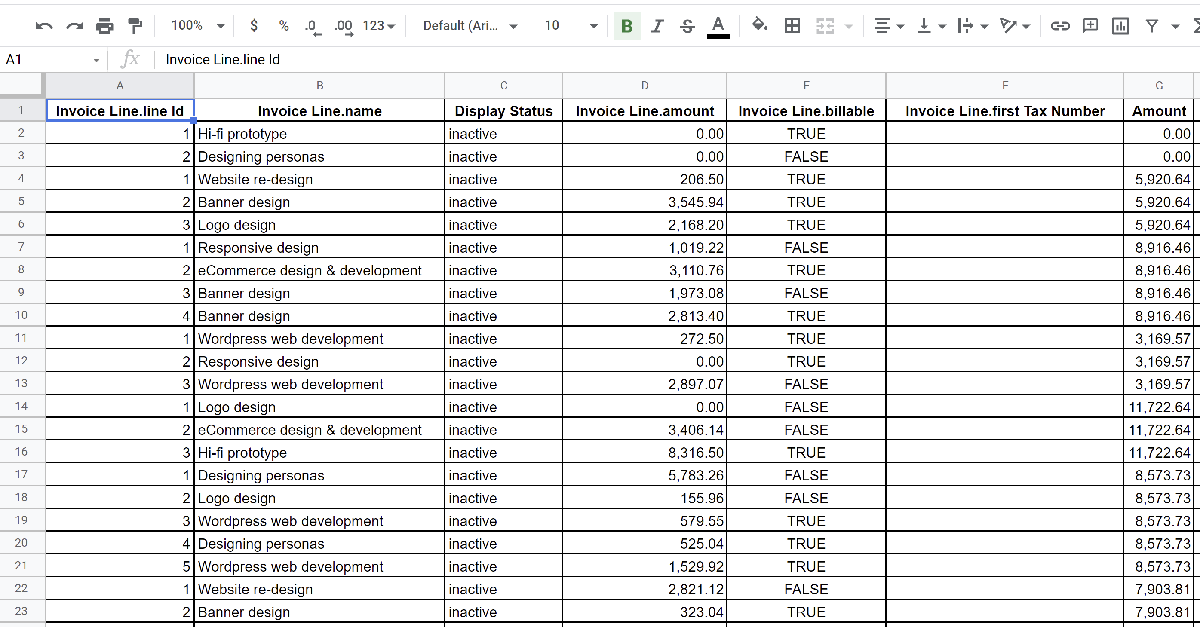Viewport: 1200px width, 627px height.
Task: Decrease decimal places
Action: pos(313,27)
